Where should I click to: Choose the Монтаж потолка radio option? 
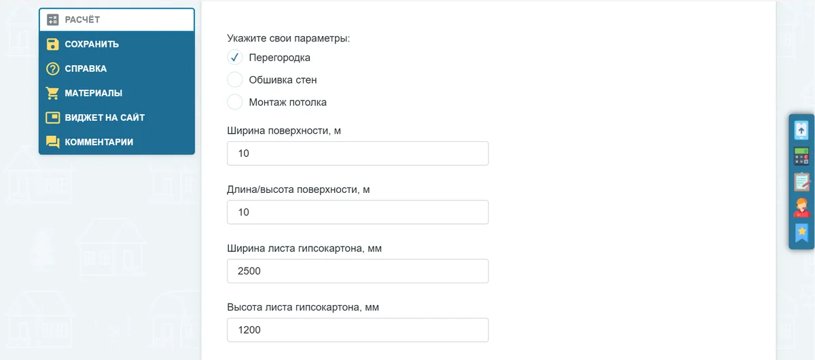(x=235, y=102)
